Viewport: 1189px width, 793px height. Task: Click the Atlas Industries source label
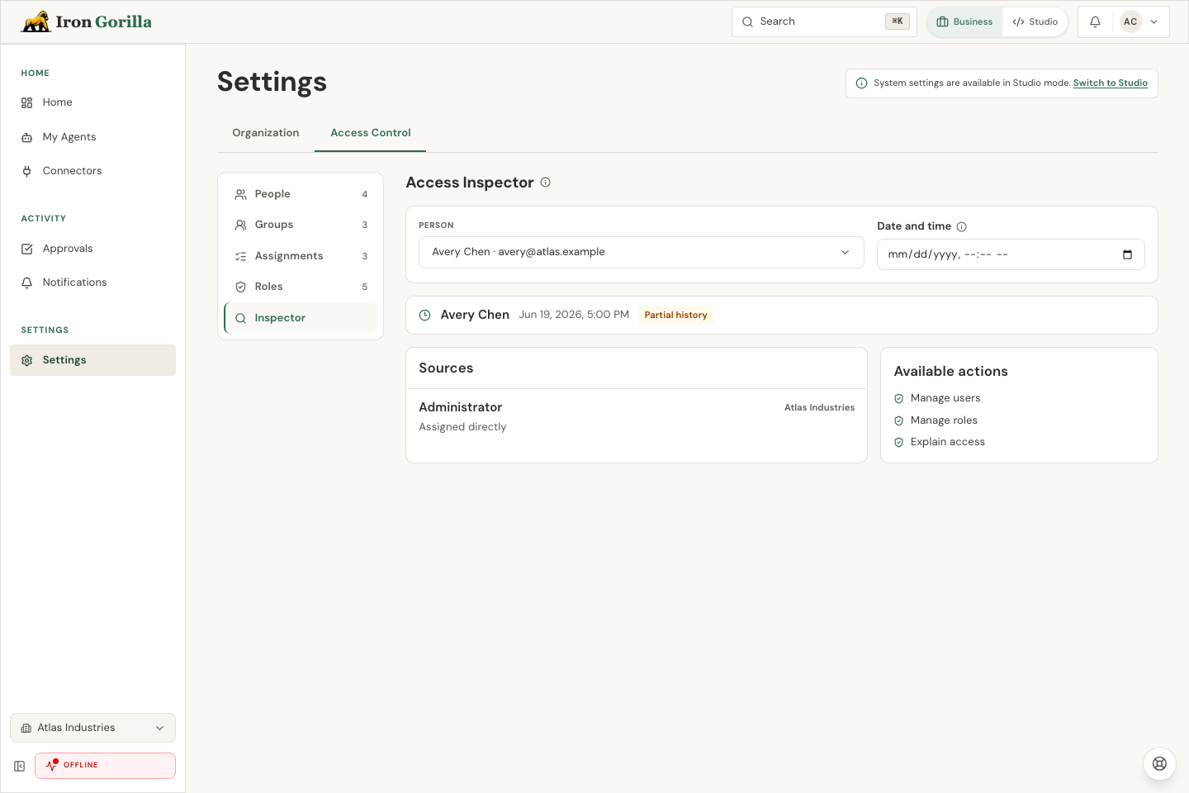coord(819,407)
